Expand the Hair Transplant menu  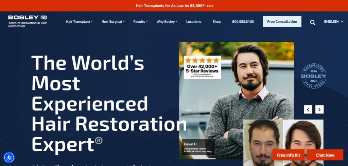(79, 22)
